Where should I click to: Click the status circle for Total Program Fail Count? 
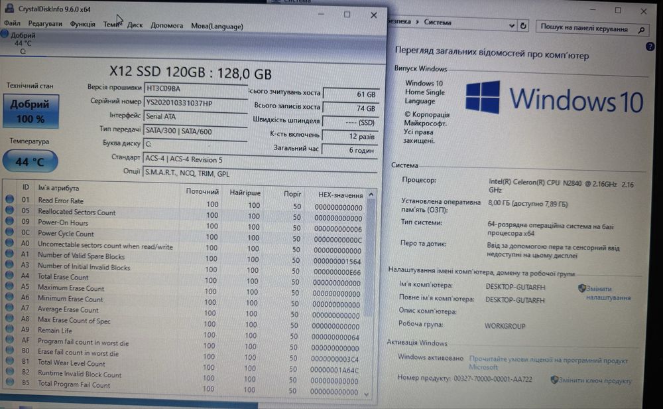[9, 382]
